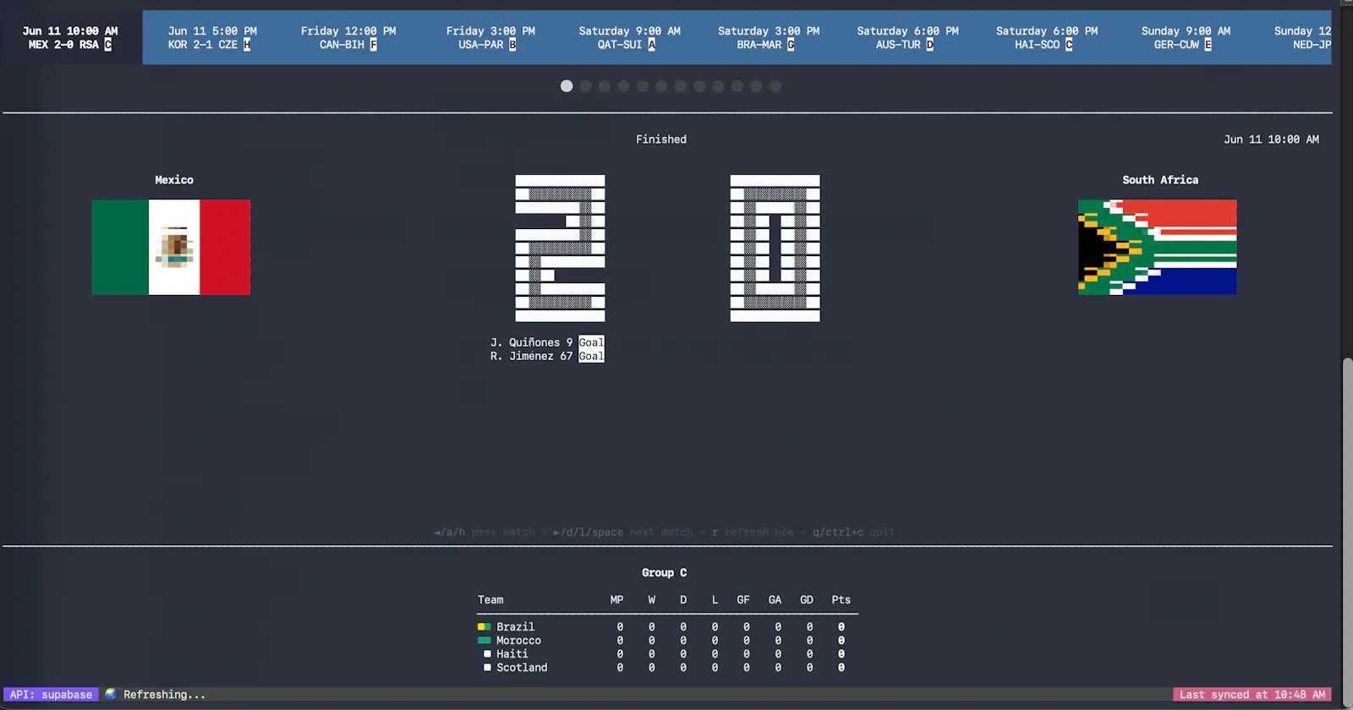1353x710 pixels.
Task: Click the second pagination dot
Action: coord(585,86)
